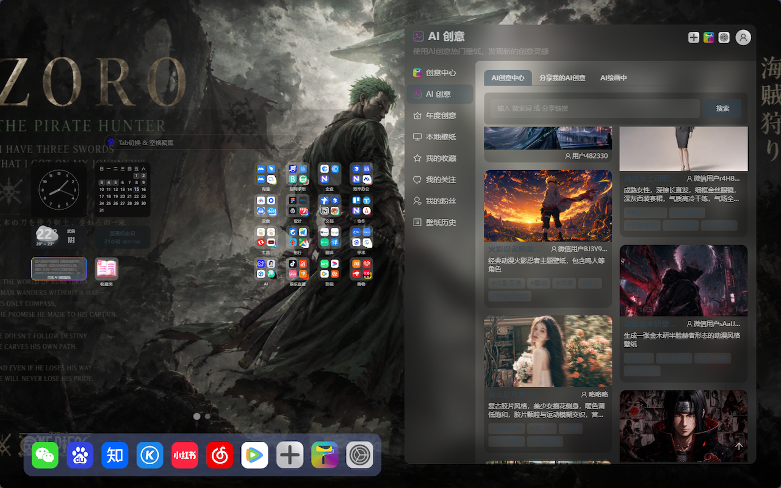Click the 搜索 search button
The image size is (781, 488).
click(x=722, y=109)
